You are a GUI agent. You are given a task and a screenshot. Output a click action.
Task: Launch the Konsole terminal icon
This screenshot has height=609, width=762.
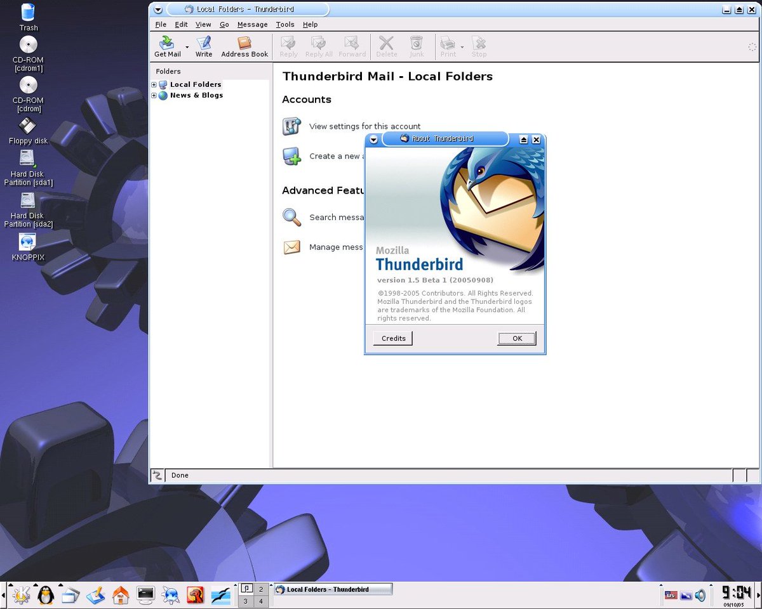145,595
